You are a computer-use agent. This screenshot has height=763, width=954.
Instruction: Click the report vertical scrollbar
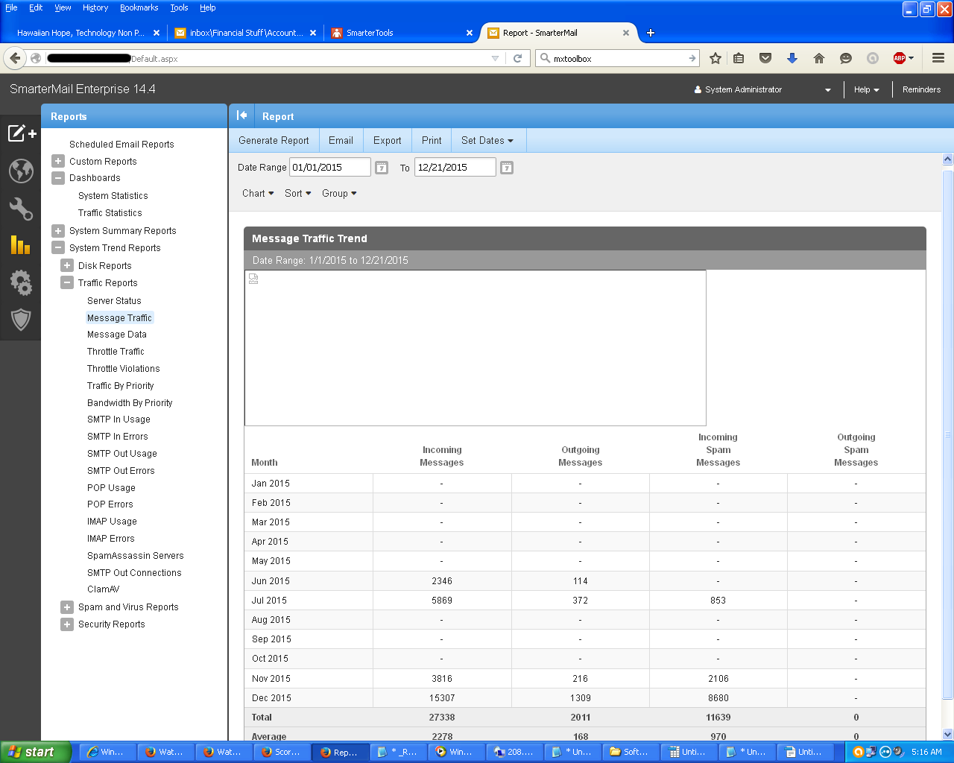click(948, 436)
